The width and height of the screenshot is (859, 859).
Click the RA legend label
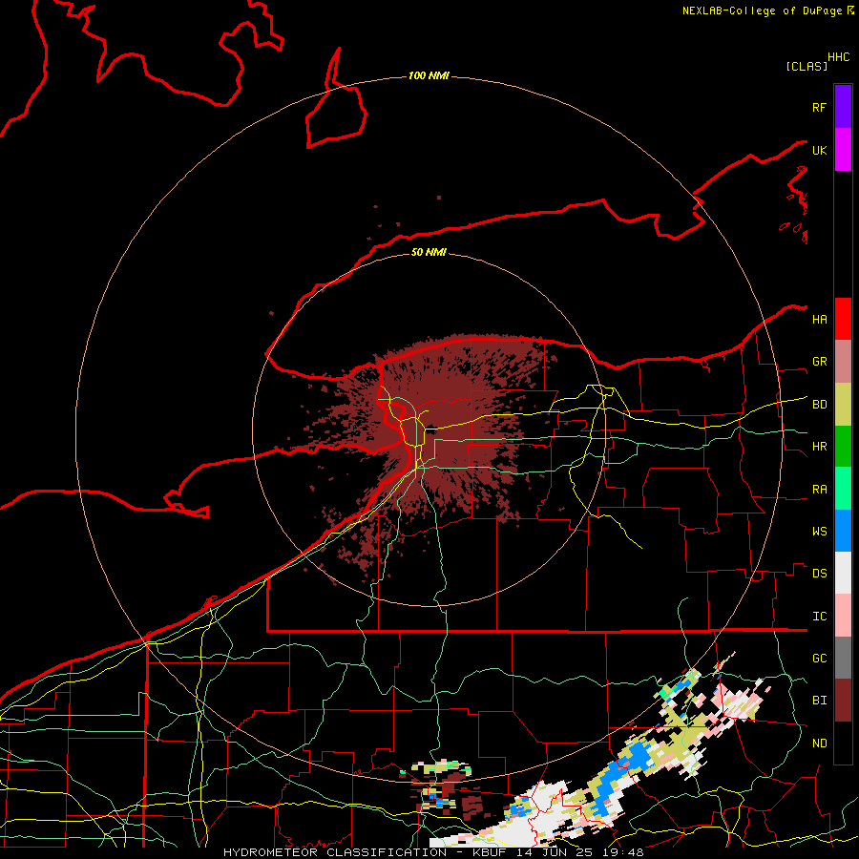click(819, 489)
